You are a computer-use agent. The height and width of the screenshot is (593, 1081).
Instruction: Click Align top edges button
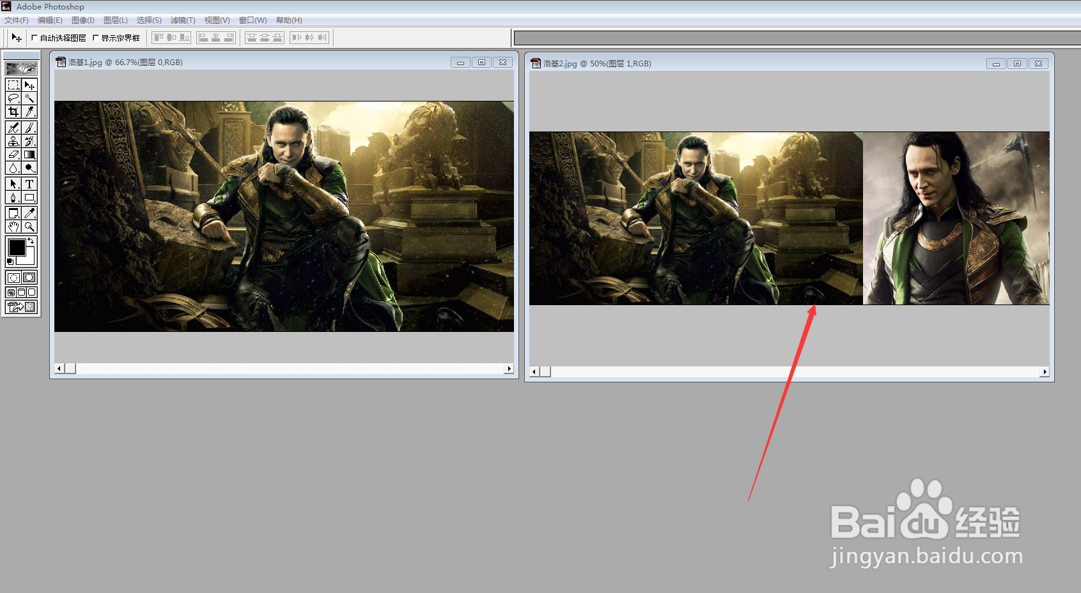click(x=159, y=38)
